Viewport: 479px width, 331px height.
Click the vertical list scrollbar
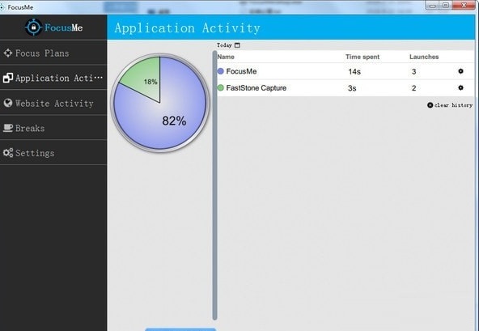[x=214, y=185]
